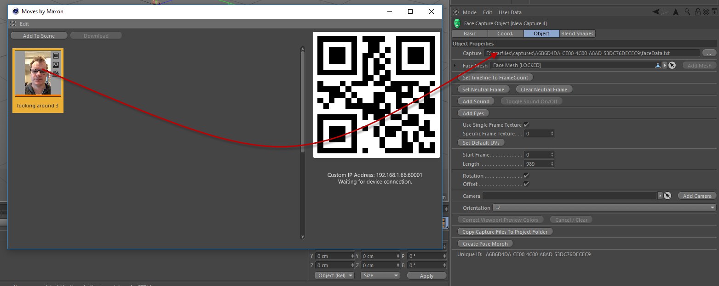This screenshot has width=719, height=286.
Task: Click the portrait icon on the capture thumbnail
Action: click(x=56, y=65)
